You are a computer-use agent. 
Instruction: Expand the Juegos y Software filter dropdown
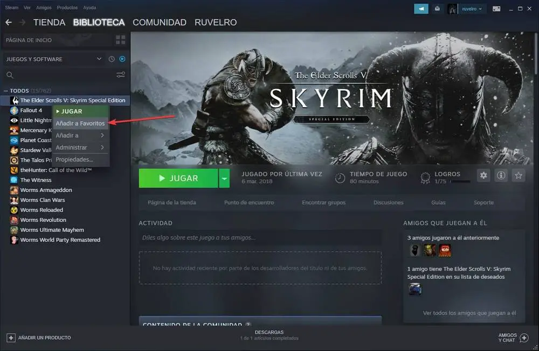[x=99, y=59]
